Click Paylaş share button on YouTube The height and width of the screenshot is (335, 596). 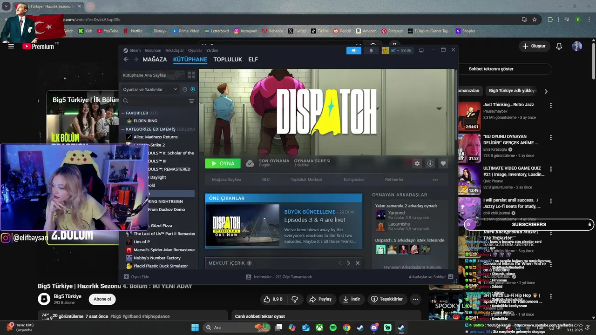click(320, 299)
